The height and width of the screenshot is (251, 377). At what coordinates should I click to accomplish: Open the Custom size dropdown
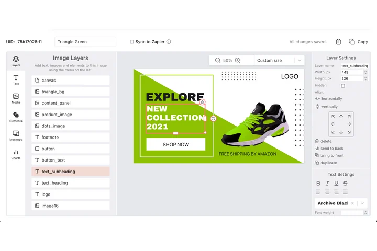(x=279, y=60)
